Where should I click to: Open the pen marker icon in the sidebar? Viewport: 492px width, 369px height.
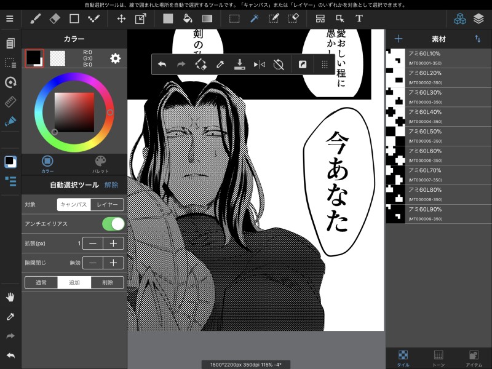[x=10, y=121]
